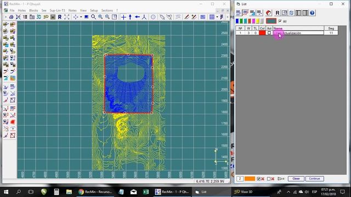Open Excel from the taskbar
The height and width of the screenshot is (197, 351).
[146, 192]
